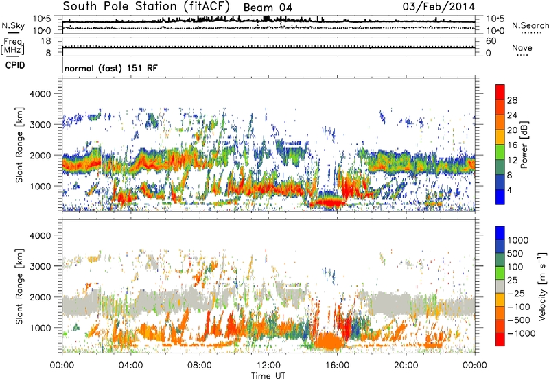Viewport: 549px width, 380px height.
Task: Click the 'Time UT' axis label
Action: point(268,375)
